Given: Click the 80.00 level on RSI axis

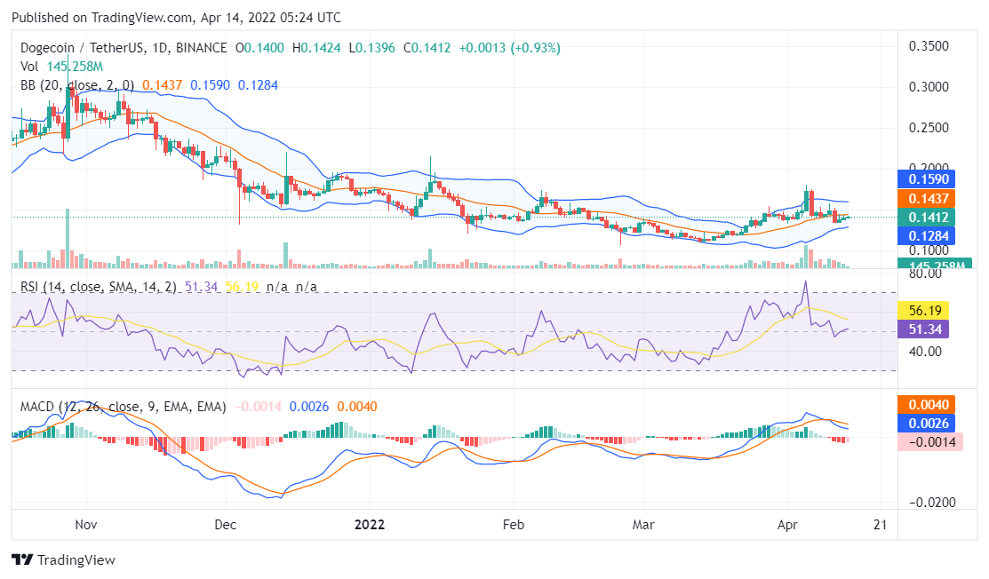Looking at the screenshot, I should 925,274.
